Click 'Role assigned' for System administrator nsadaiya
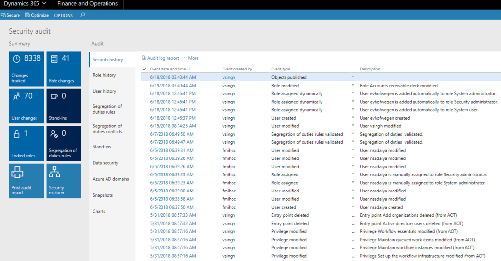501x261 pixels. tap(285, 183)
